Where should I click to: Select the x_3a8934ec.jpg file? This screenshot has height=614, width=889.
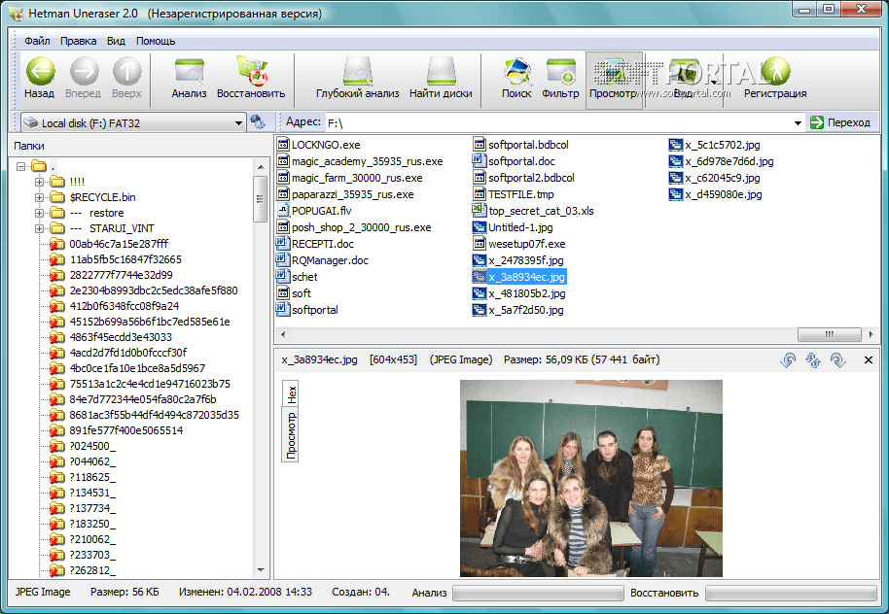pyautogui.click(x=519, y=277)
